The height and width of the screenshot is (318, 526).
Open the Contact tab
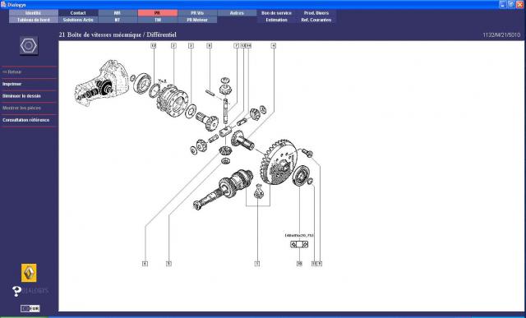point(78,13)
